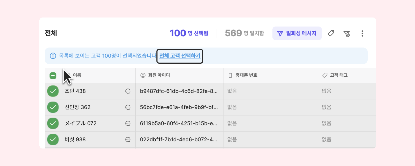Screen dimensions: 415x166
Task: Open the three-dot more options menu
Action: coord(362,33)
